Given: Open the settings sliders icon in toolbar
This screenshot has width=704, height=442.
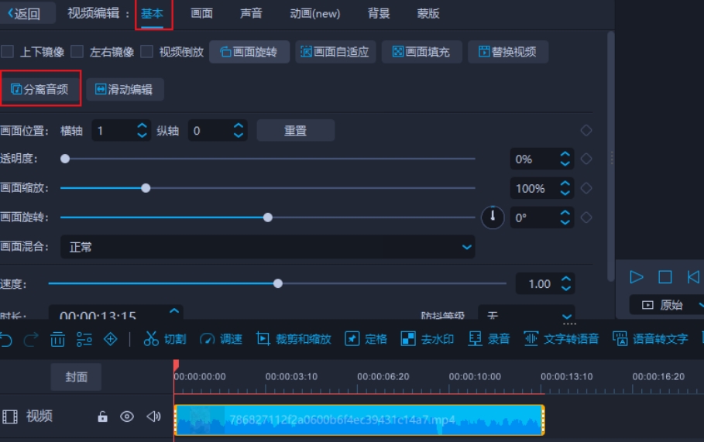Looking at the screenshot, I should point(84,339).
